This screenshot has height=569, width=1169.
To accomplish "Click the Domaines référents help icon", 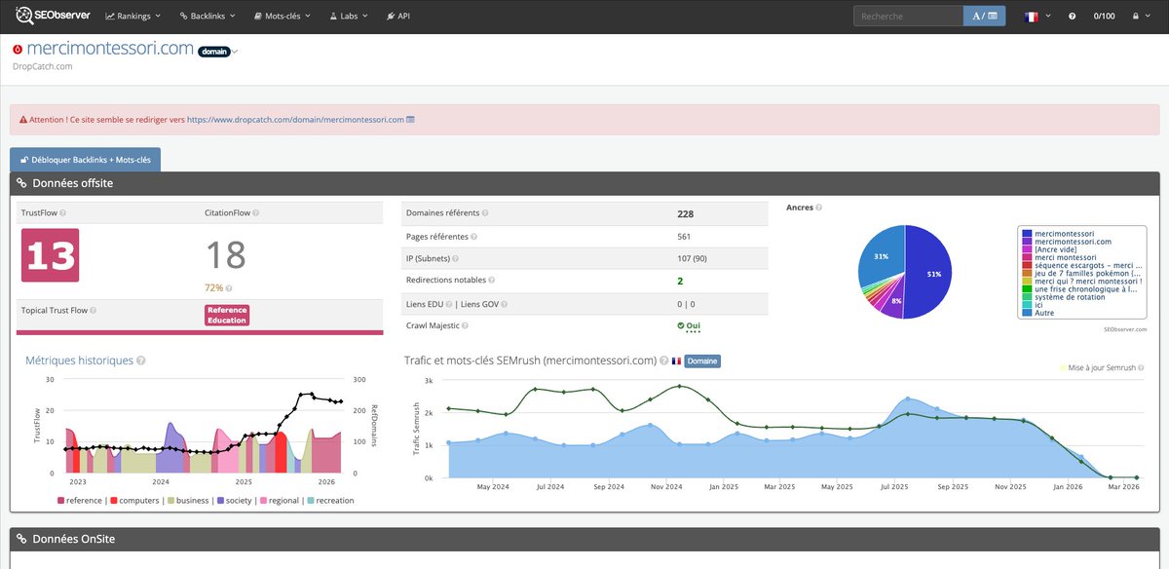I will pos(485,213).
